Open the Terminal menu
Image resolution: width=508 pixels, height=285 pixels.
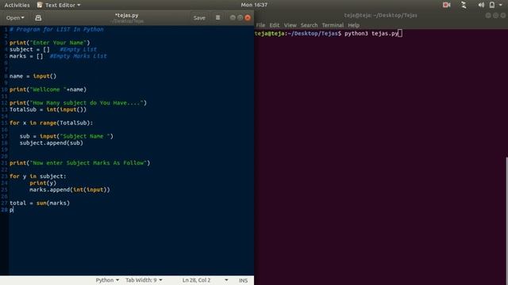(x=333, y=25)
